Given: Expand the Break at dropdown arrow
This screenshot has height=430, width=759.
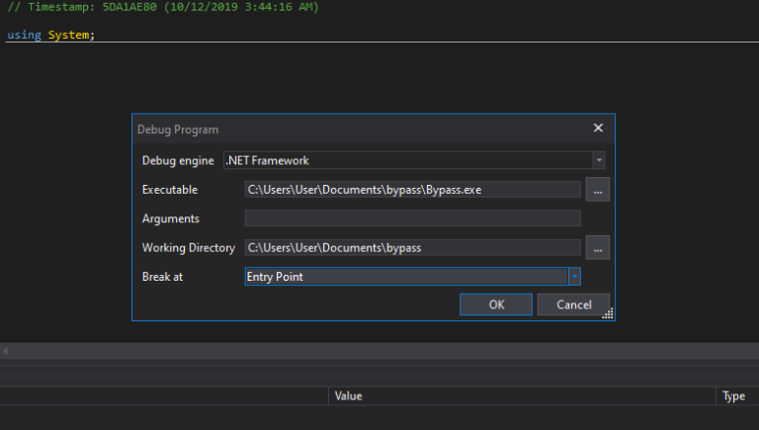Looking at the screenshot, I should coord(573,277).
